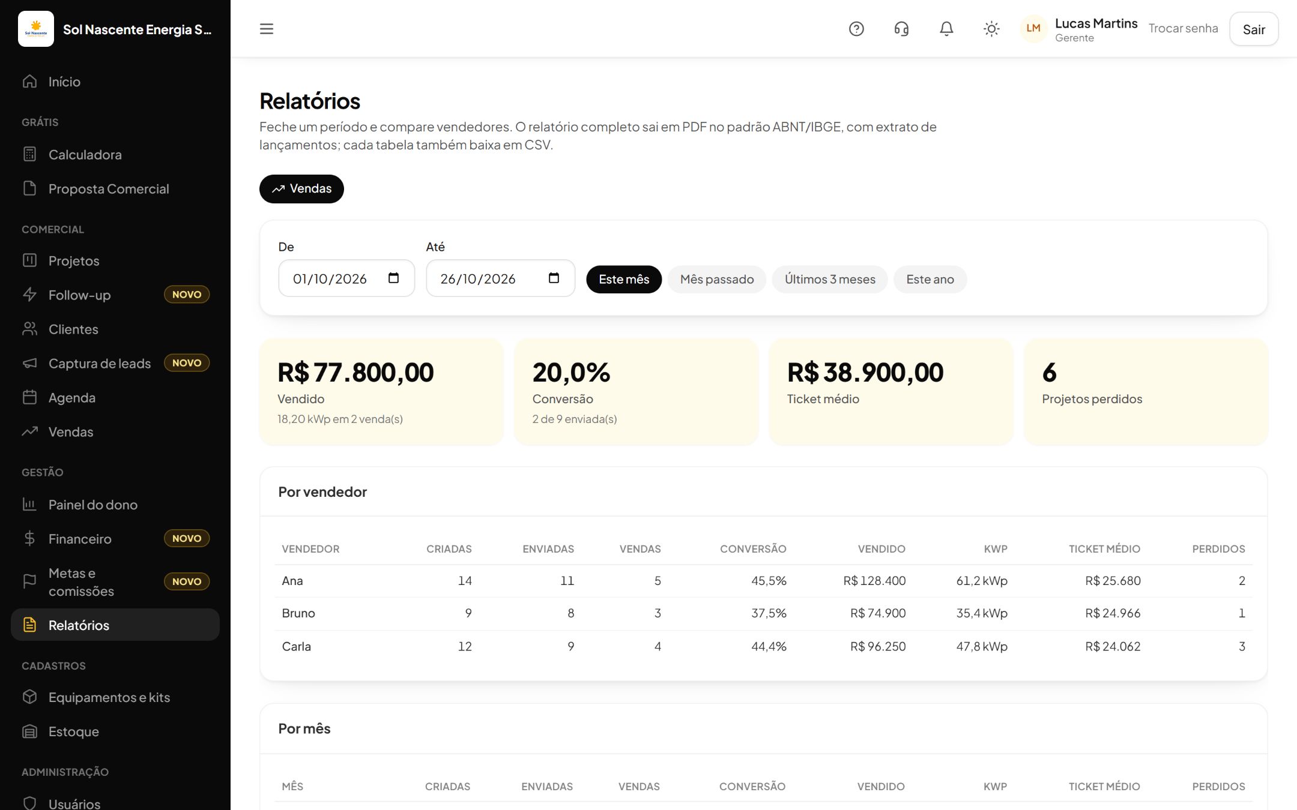1297x810 pixels.
Task: Select the Mês passado period filter
Action: (x=717, y=280)
